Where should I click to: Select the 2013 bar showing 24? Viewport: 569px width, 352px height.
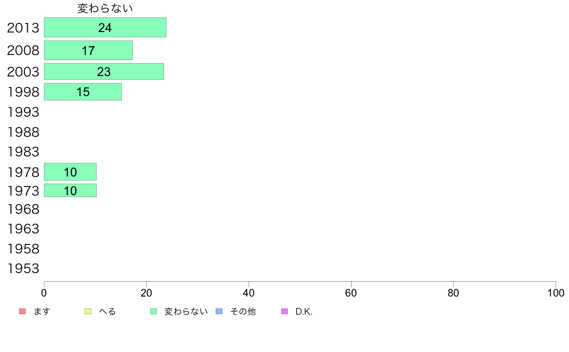105,27
